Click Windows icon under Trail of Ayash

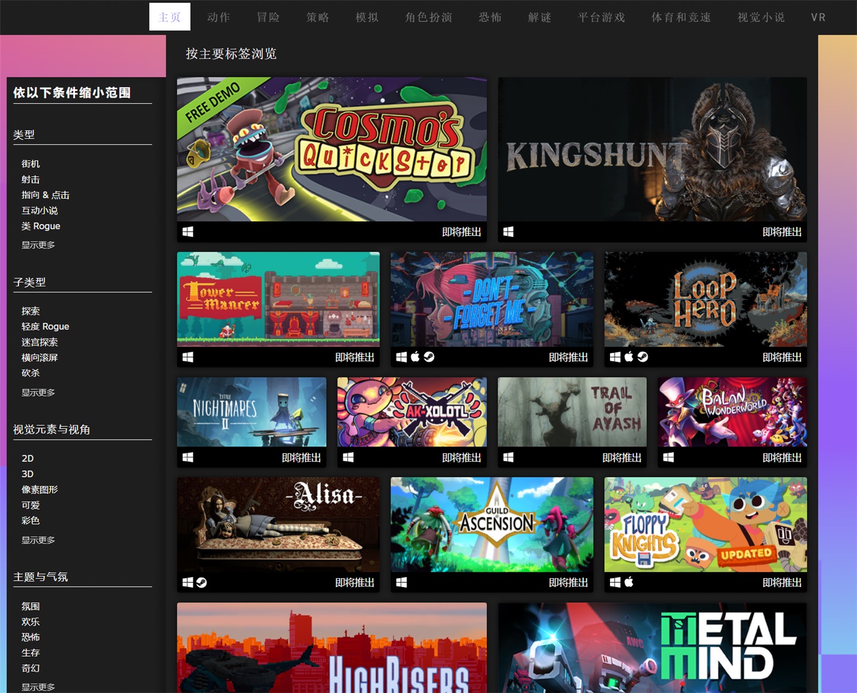click(508, 457)
